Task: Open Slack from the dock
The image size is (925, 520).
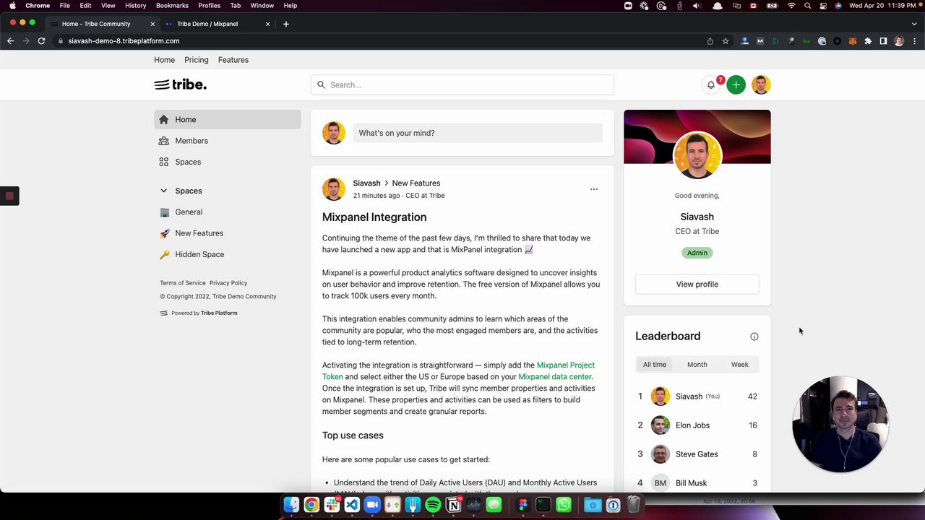Action: click(332, 505)
